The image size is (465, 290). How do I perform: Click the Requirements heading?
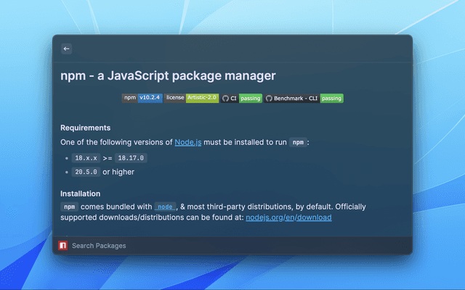point(85,128)
